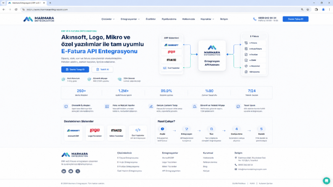333x187 pixels.
Task: Click step 1 Analiz circle
Action: tap(162, 129)
